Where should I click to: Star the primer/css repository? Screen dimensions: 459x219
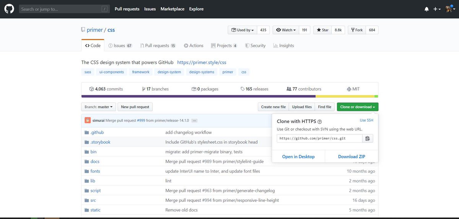point(322,30)
